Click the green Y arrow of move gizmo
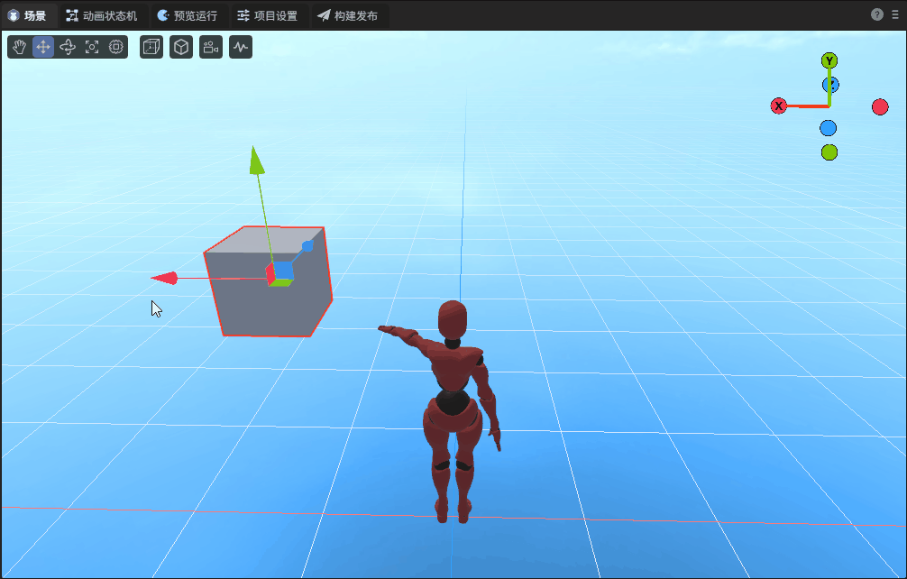The height and width of the screenshot is (579, 907). (256, 160)
